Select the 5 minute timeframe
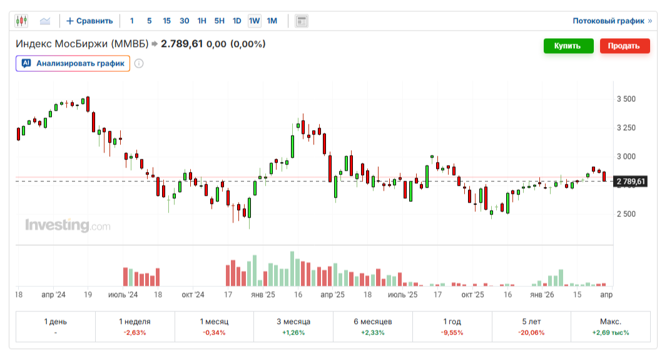The width and height of the screenshot is (667, 357). 150,21
